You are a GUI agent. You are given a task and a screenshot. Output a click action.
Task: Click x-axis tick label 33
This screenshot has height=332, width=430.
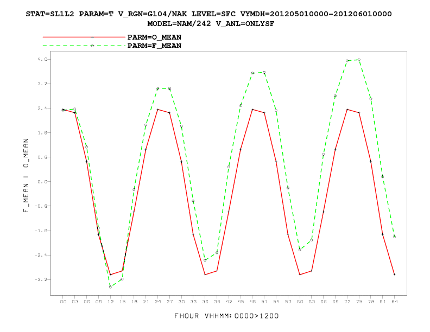tap(193, 302)
